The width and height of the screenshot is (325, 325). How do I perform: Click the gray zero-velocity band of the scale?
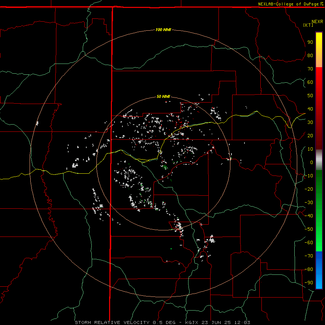pyautogui.click(x=319, y=160)
